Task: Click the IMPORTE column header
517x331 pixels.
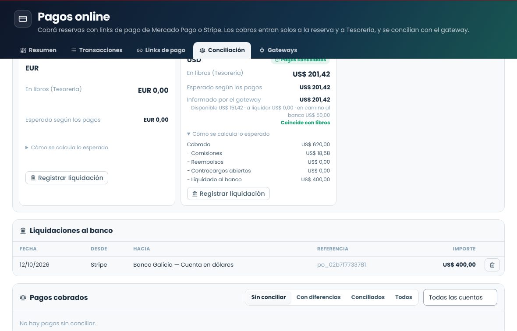Action: (464, 249)
